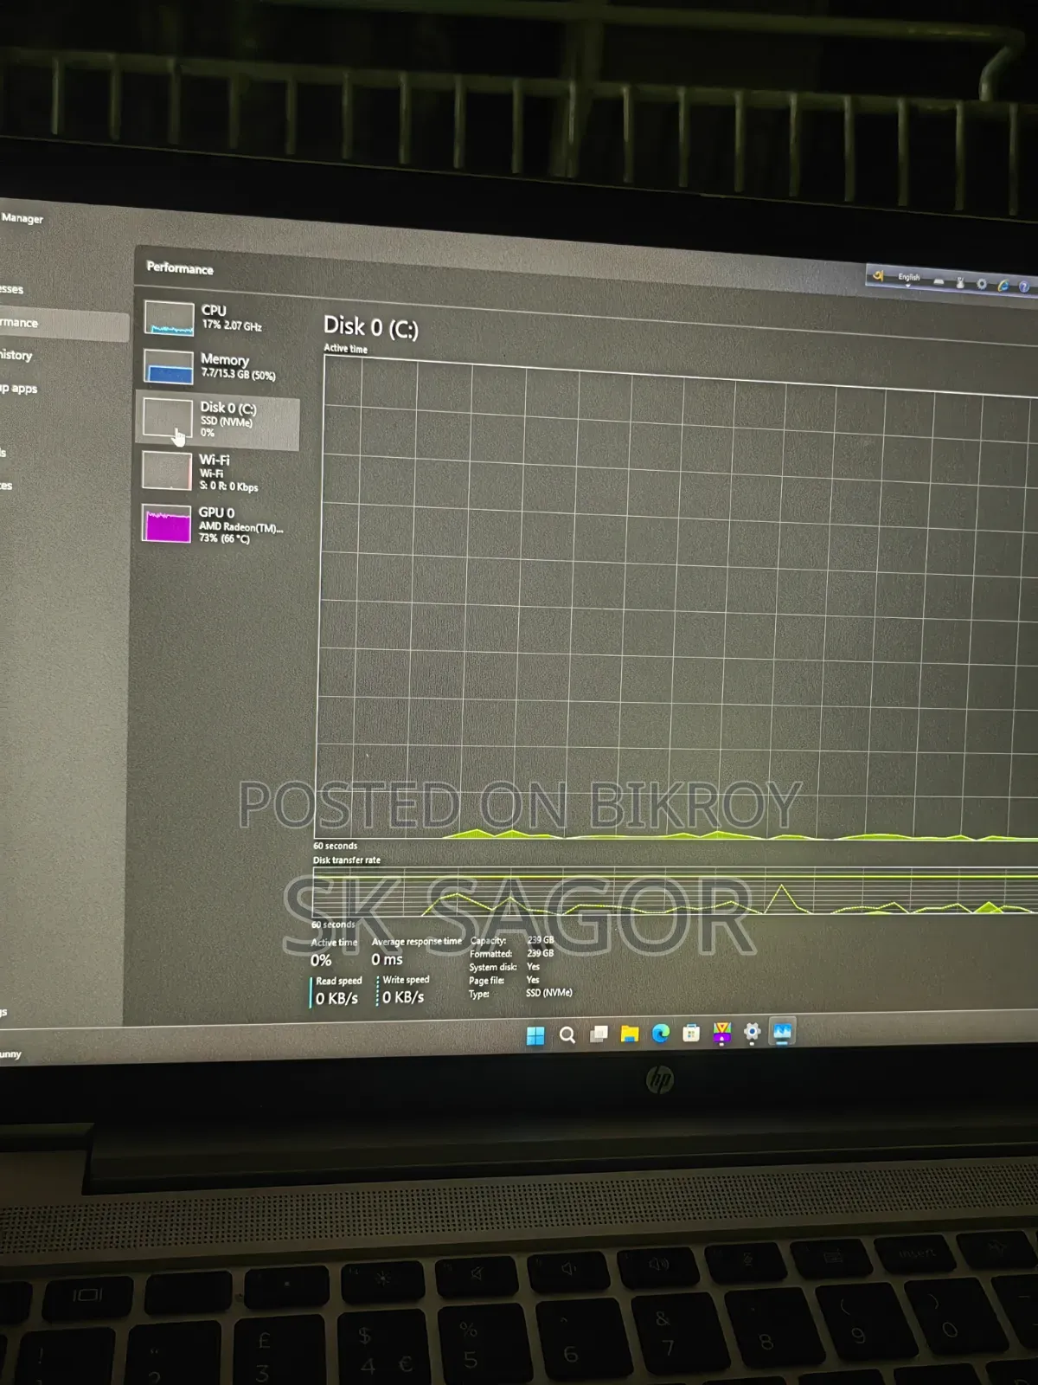
Task: Open the purple monitor app on taskbar
Action: 721,1033
